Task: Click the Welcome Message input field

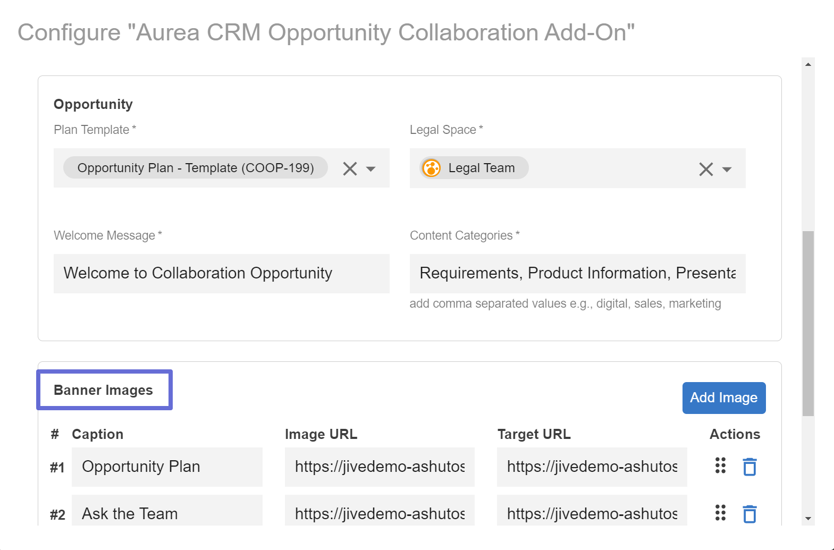Action: click(222, 274)
